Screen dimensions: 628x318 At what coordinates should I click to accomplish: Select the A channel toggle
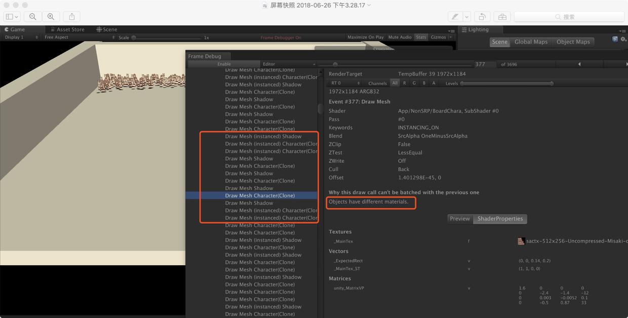pos(434,83)
